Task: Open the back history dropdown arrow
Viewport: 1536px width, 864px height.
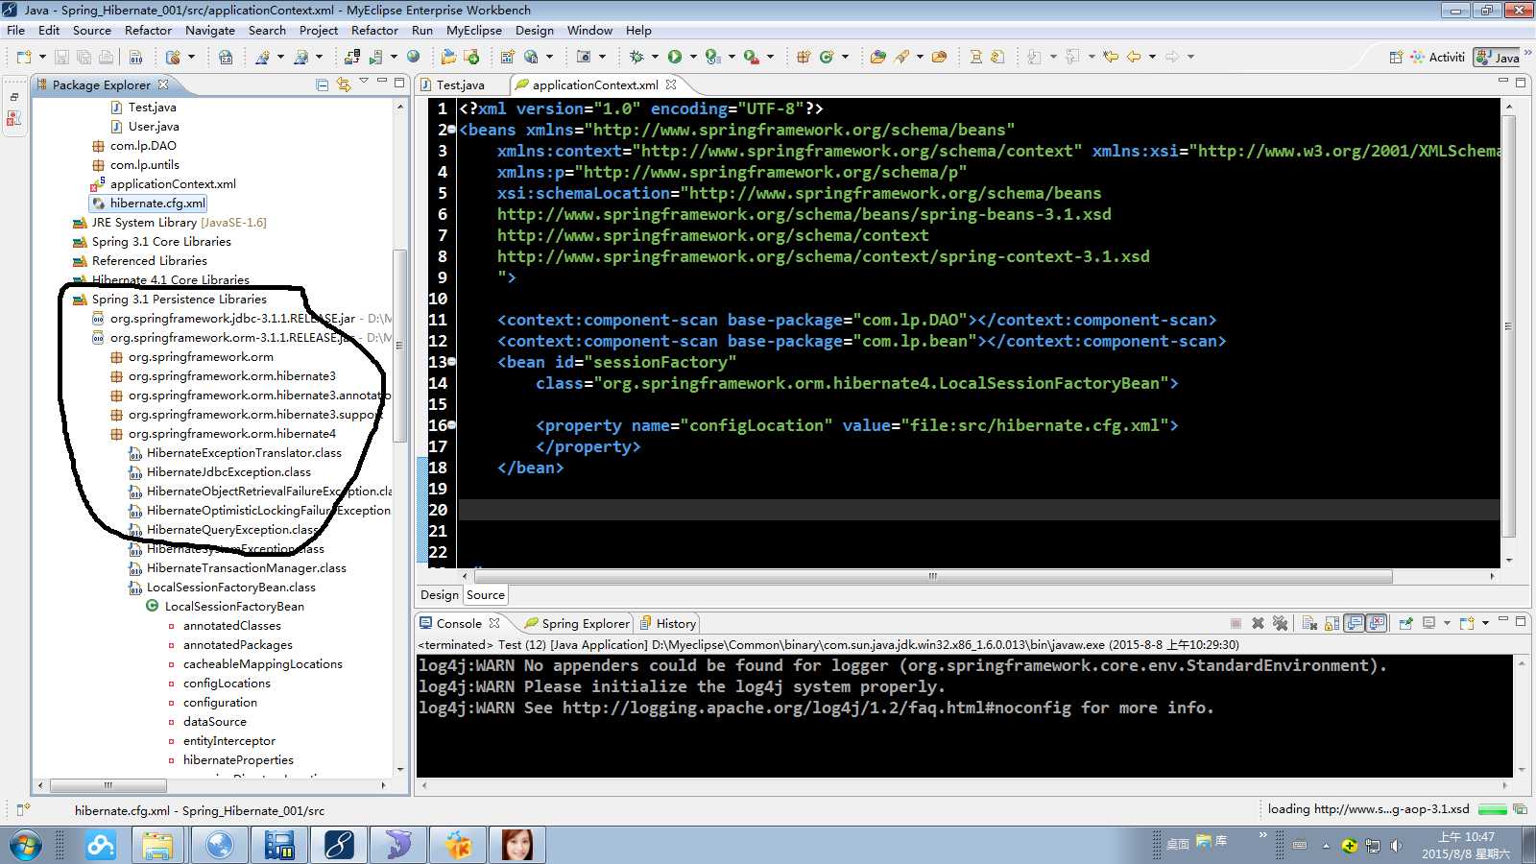Action: (1152, 57)
